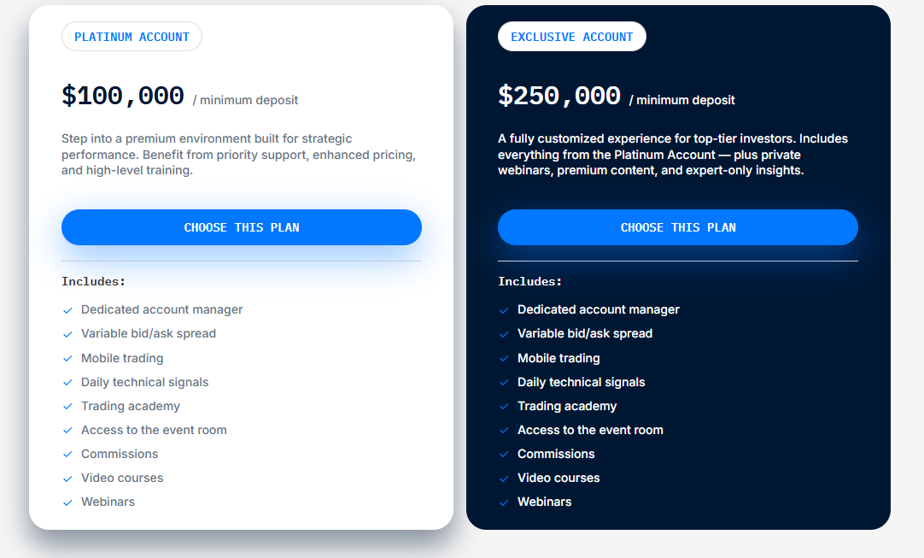Click checkmark next to Exclusive Webinars

click(x=504, y=502)
